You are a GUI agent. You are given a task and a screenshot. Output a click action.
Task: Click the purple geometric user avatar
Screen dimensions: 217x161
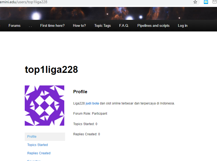click(44, 106)
